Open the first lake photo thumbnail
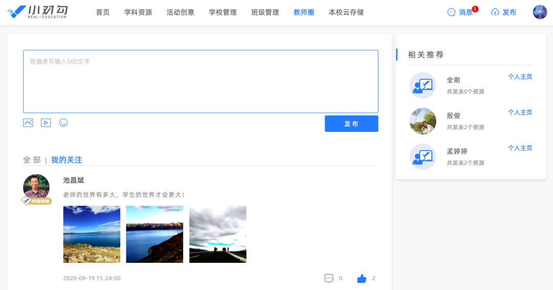 click(92, 234)
